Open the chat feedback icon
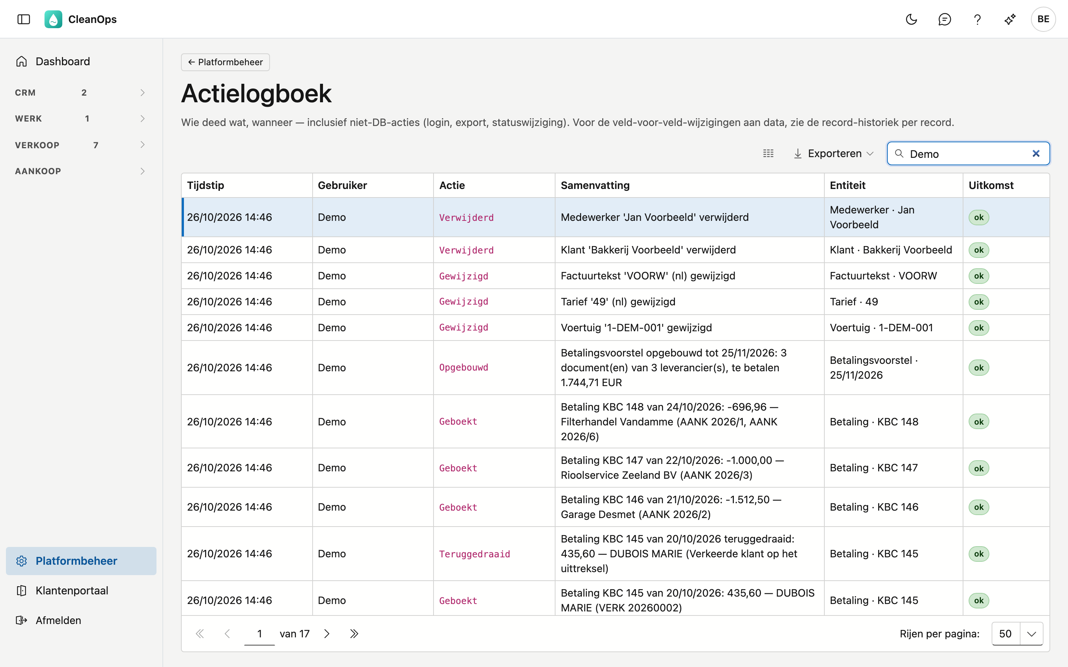The image size is (1068, 667). point(945,19)
